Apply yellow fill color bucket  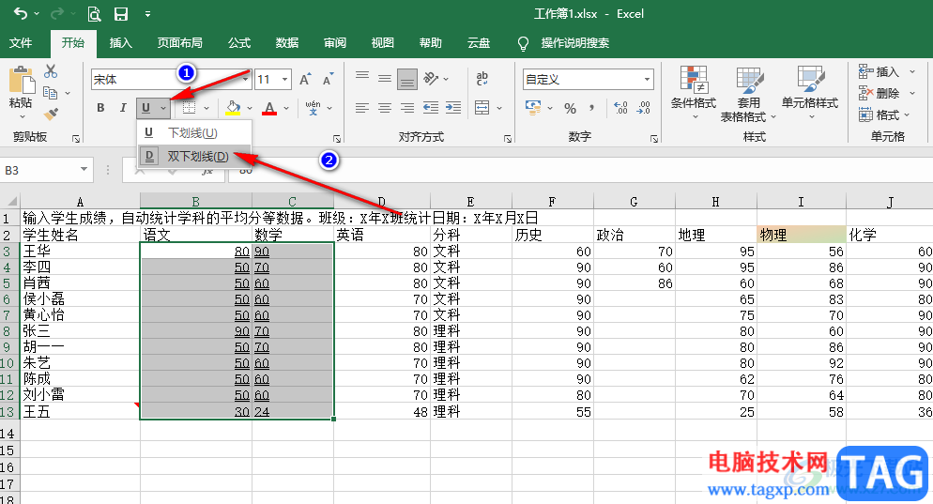click(x=233, y=108)
